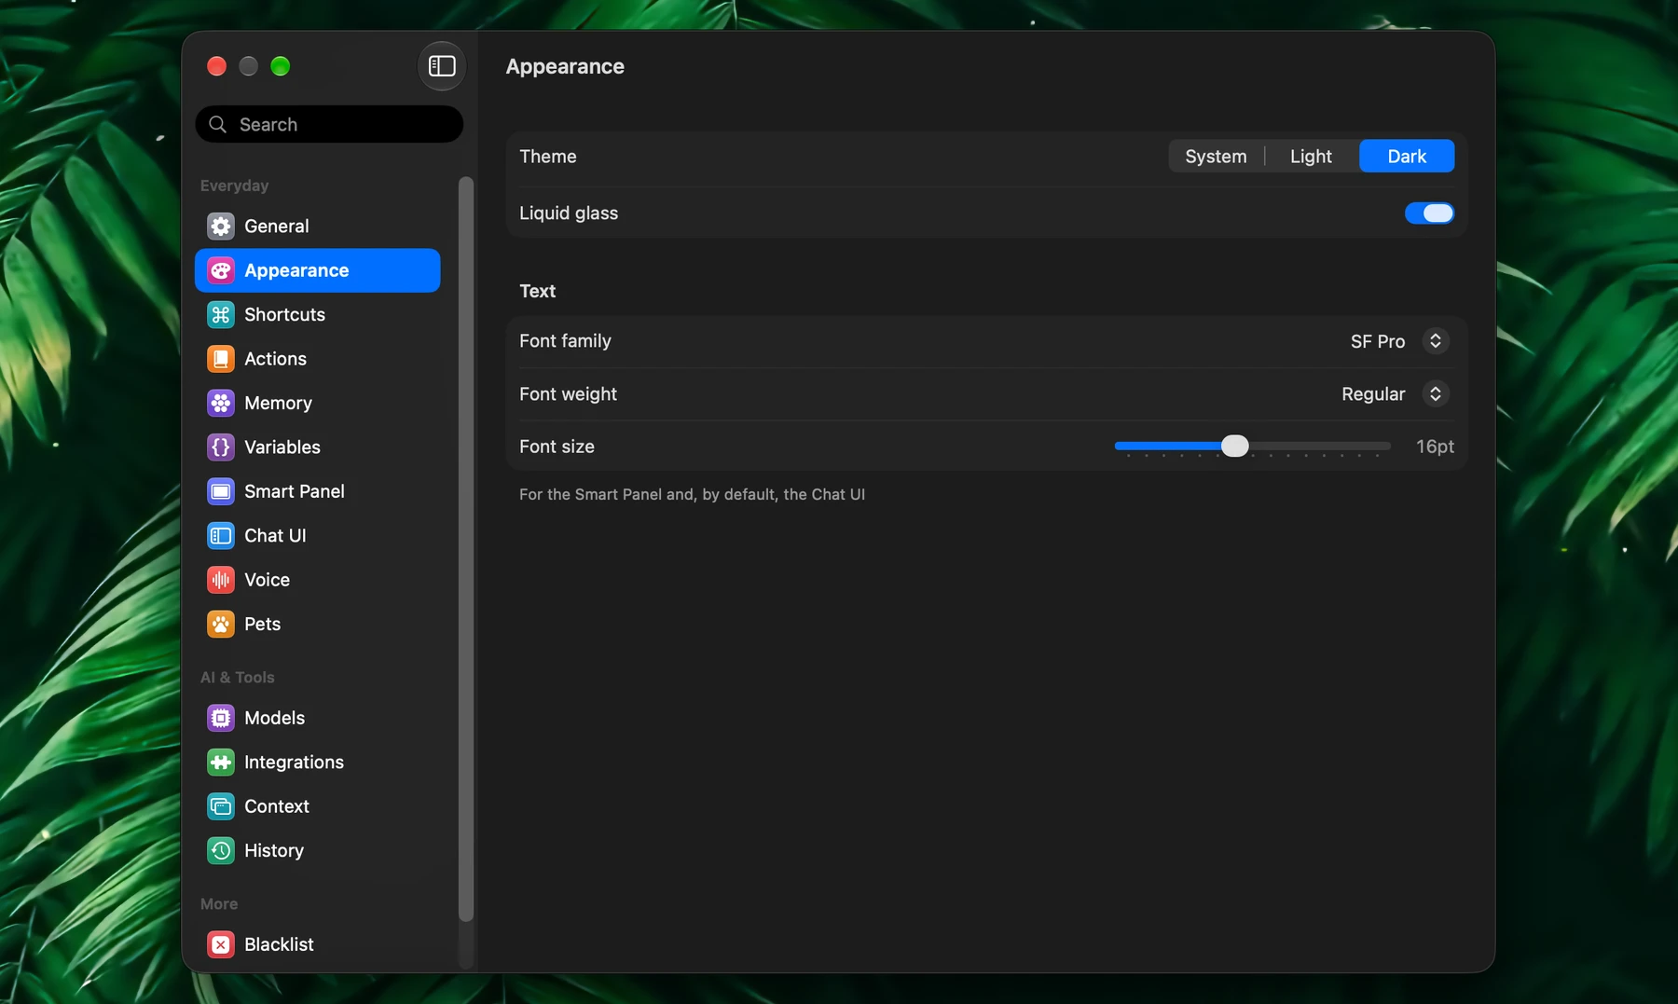Go to the Actions section

click(x=317, y=359)
